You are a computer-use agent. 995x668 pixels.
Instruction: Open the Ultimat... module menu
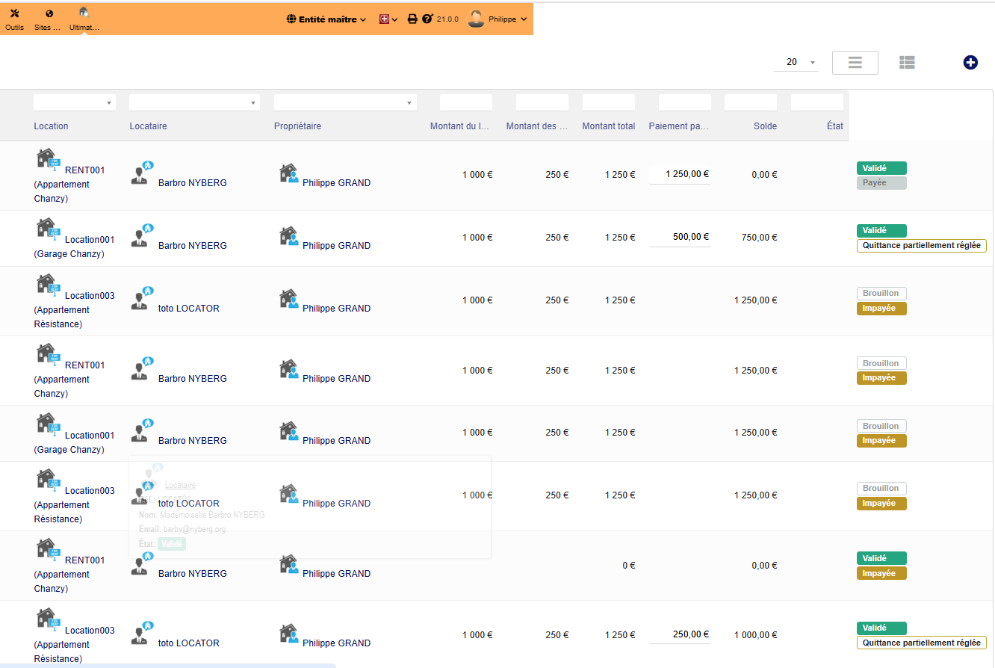(x=84, y=19)
